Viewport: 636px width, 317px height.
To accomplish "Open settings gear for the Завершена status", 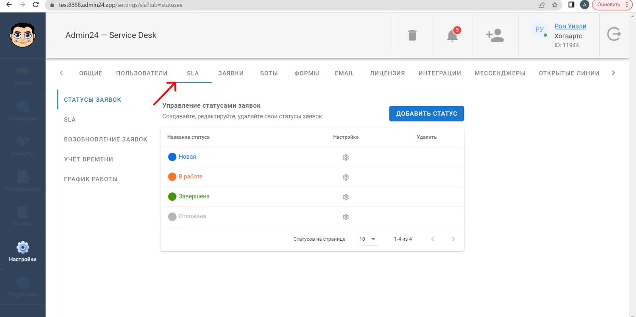I will pyautogui.click(x=346, y=197).
